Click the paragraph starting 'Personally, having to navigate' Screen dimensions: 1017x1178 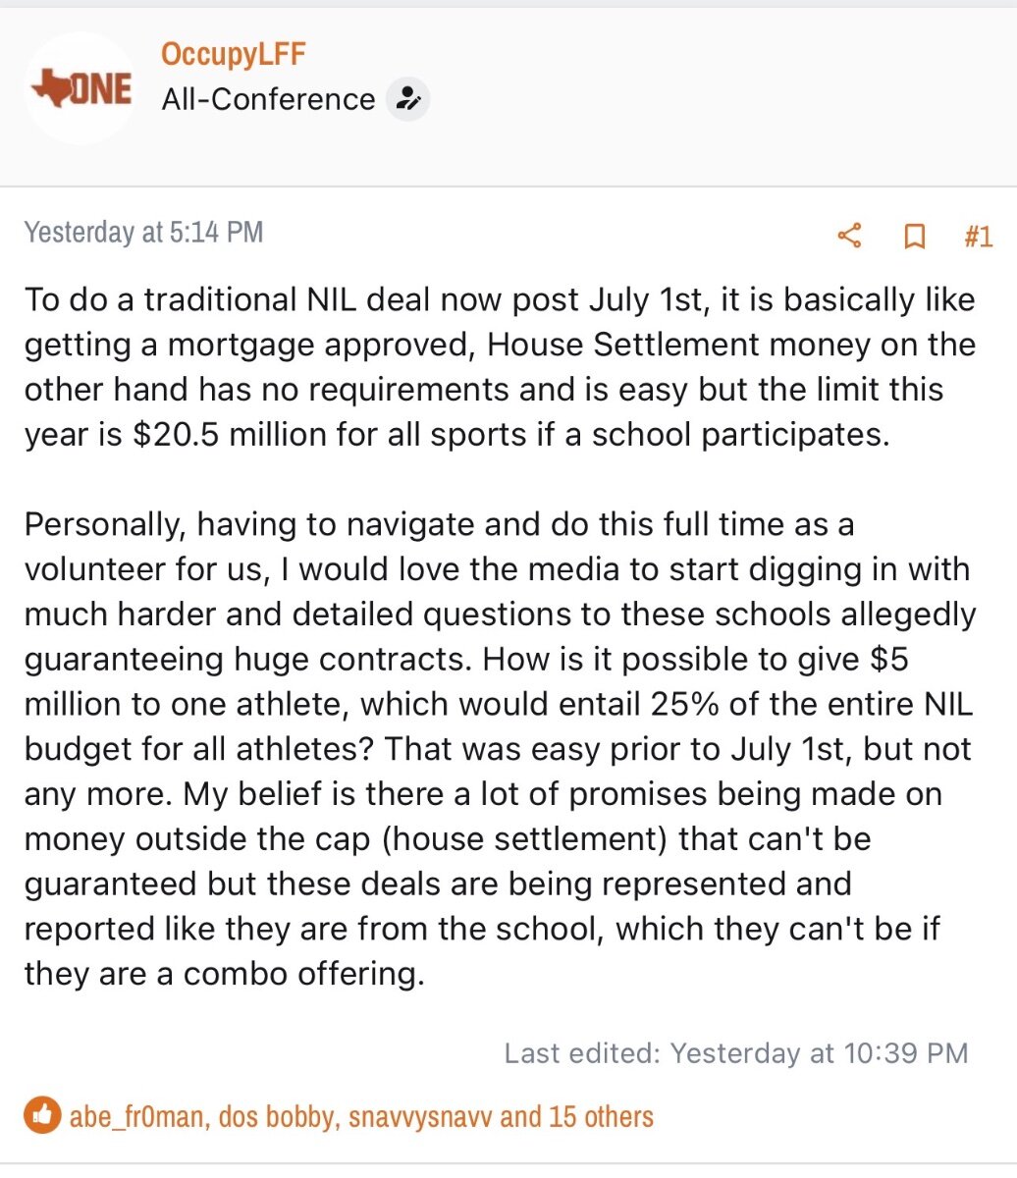click(499, 749)
